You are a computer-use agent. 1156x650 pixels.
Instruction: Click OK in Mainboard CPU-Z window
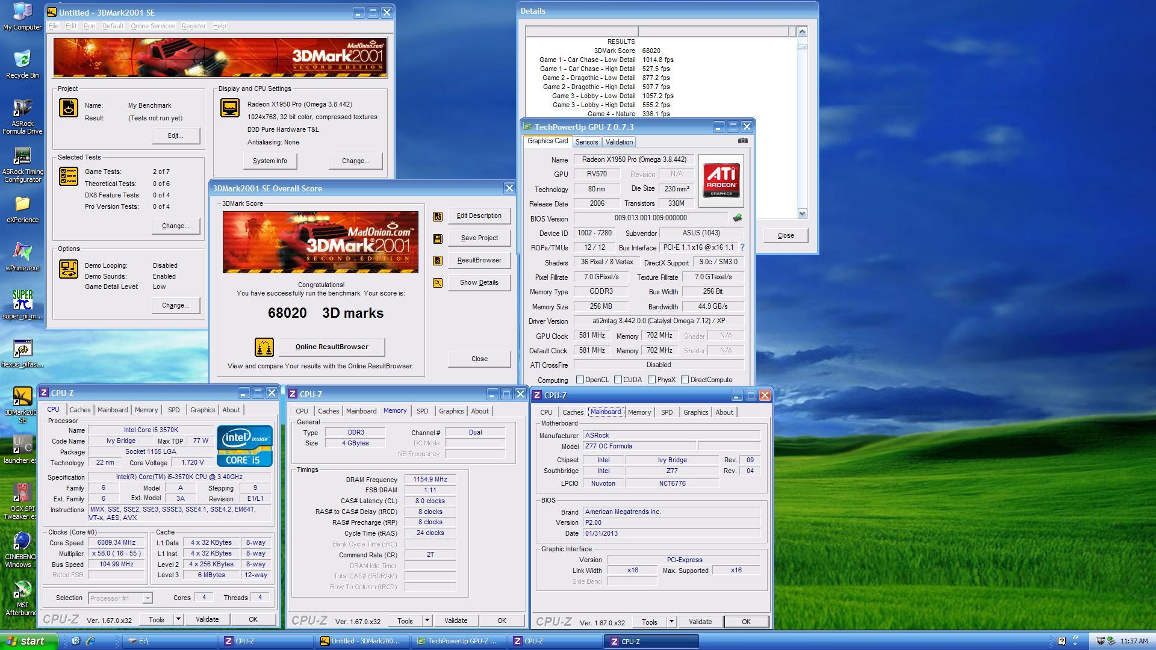746,622
